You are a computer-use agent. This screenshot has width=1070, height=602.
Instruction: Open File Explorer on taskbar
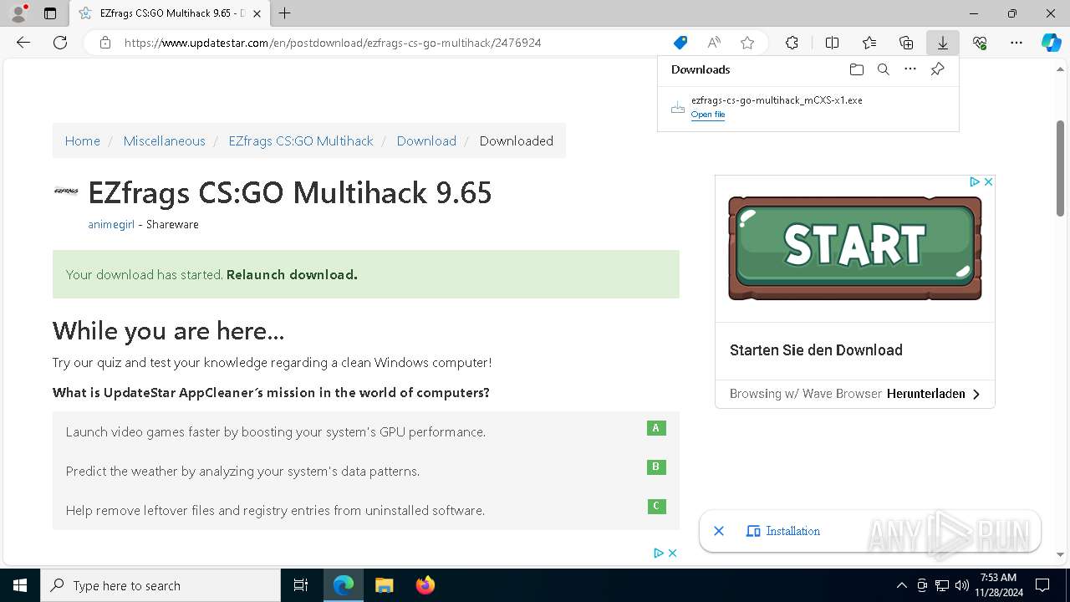(x=385, y=585)
